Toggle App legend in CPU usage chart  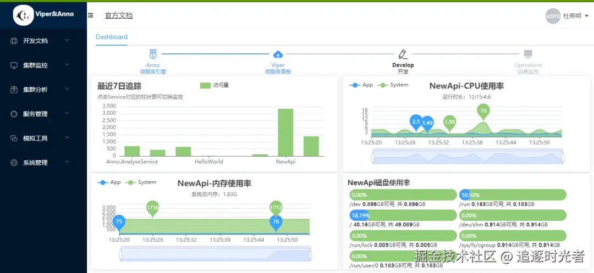click(361, 85)
